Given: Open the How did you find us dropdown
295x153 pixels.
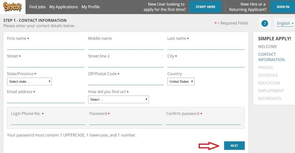Looking at the screenshot, I should 118,100.
